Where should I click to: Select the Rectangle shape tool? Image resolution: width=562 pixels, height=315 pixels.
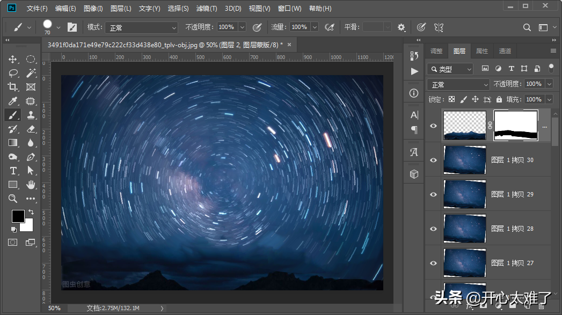(x=12, y=185)
